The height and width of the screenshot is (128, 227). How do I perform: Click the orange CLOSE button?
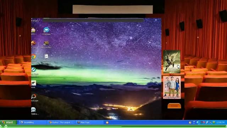tap(174, 106)
